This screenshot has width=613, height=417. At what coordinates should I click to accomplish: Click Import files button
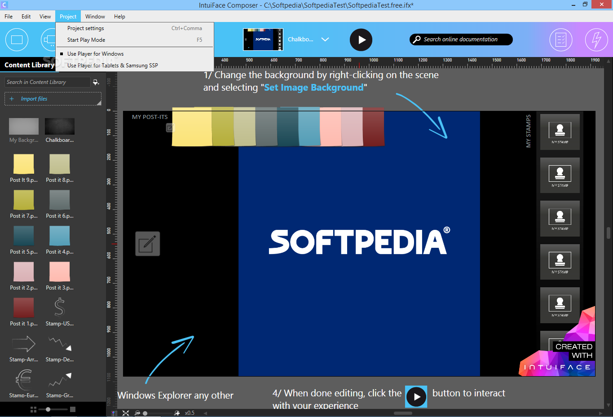click(53, 99)
